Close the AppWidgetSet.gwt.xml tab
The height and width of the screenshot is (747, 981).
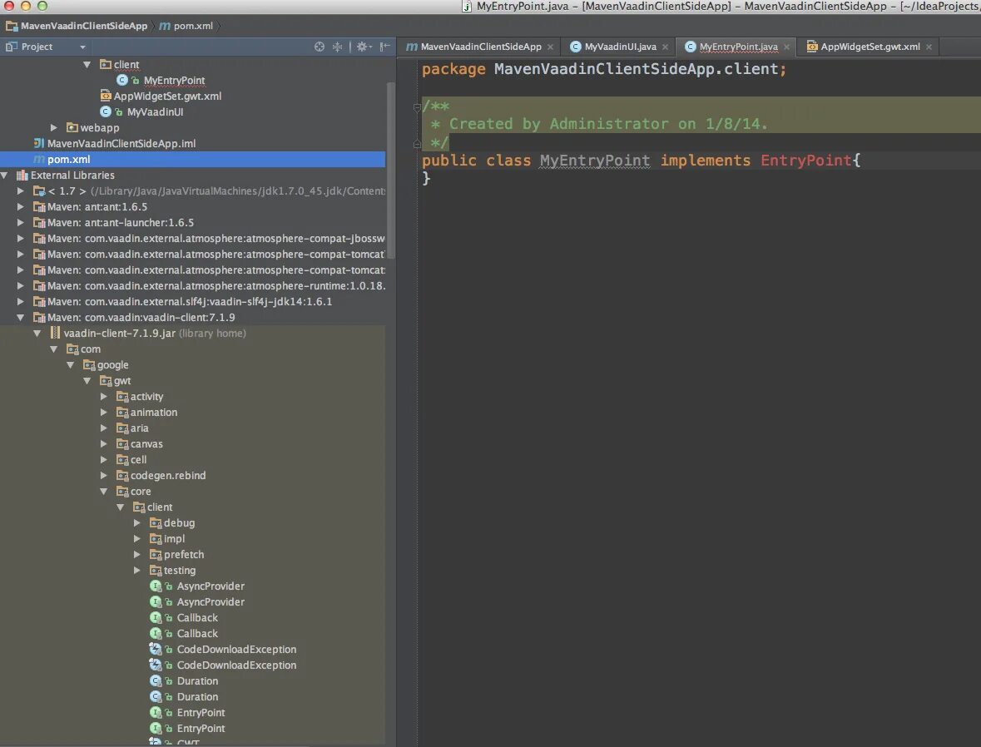[929, 47]
